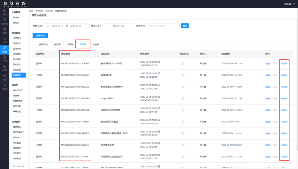Image resolution: width=298 pixels, height=169 pixels.
Task: Toggle the switch for 即将开始变成正在进行 row
Action: tap(182, 157)
